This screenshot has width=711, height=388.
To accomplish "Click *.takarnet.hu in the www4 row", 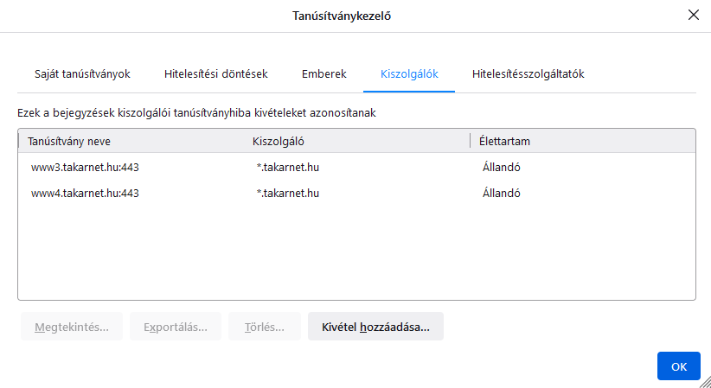I will point(288,194).
